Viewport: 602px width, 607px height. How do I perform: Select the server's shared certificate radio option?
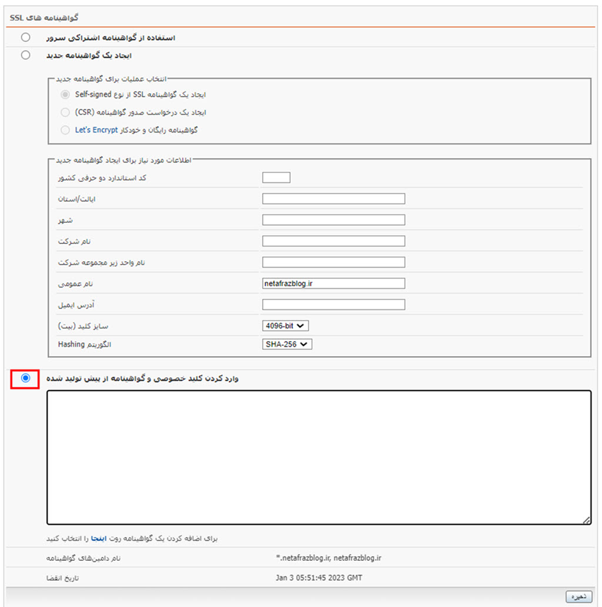26,37
